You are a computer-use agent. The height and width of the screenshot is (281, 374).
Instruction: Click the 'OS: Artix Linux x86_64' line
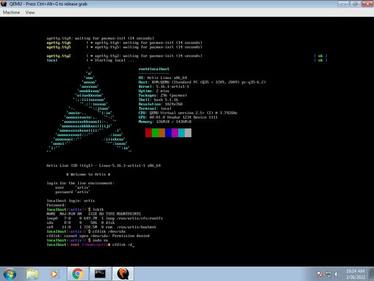point(163,78)
